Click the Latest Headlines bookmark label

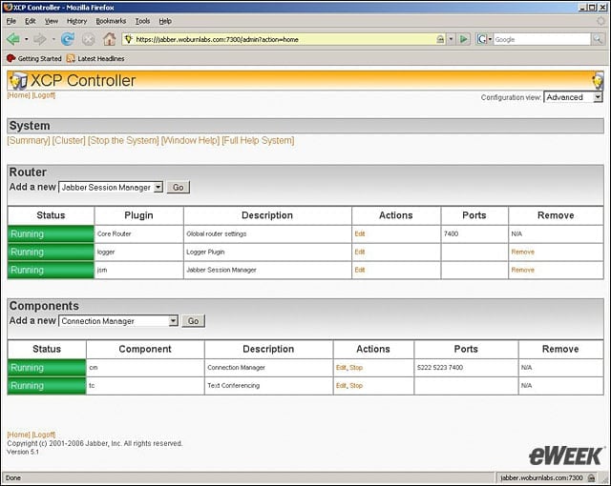point(101,59)
